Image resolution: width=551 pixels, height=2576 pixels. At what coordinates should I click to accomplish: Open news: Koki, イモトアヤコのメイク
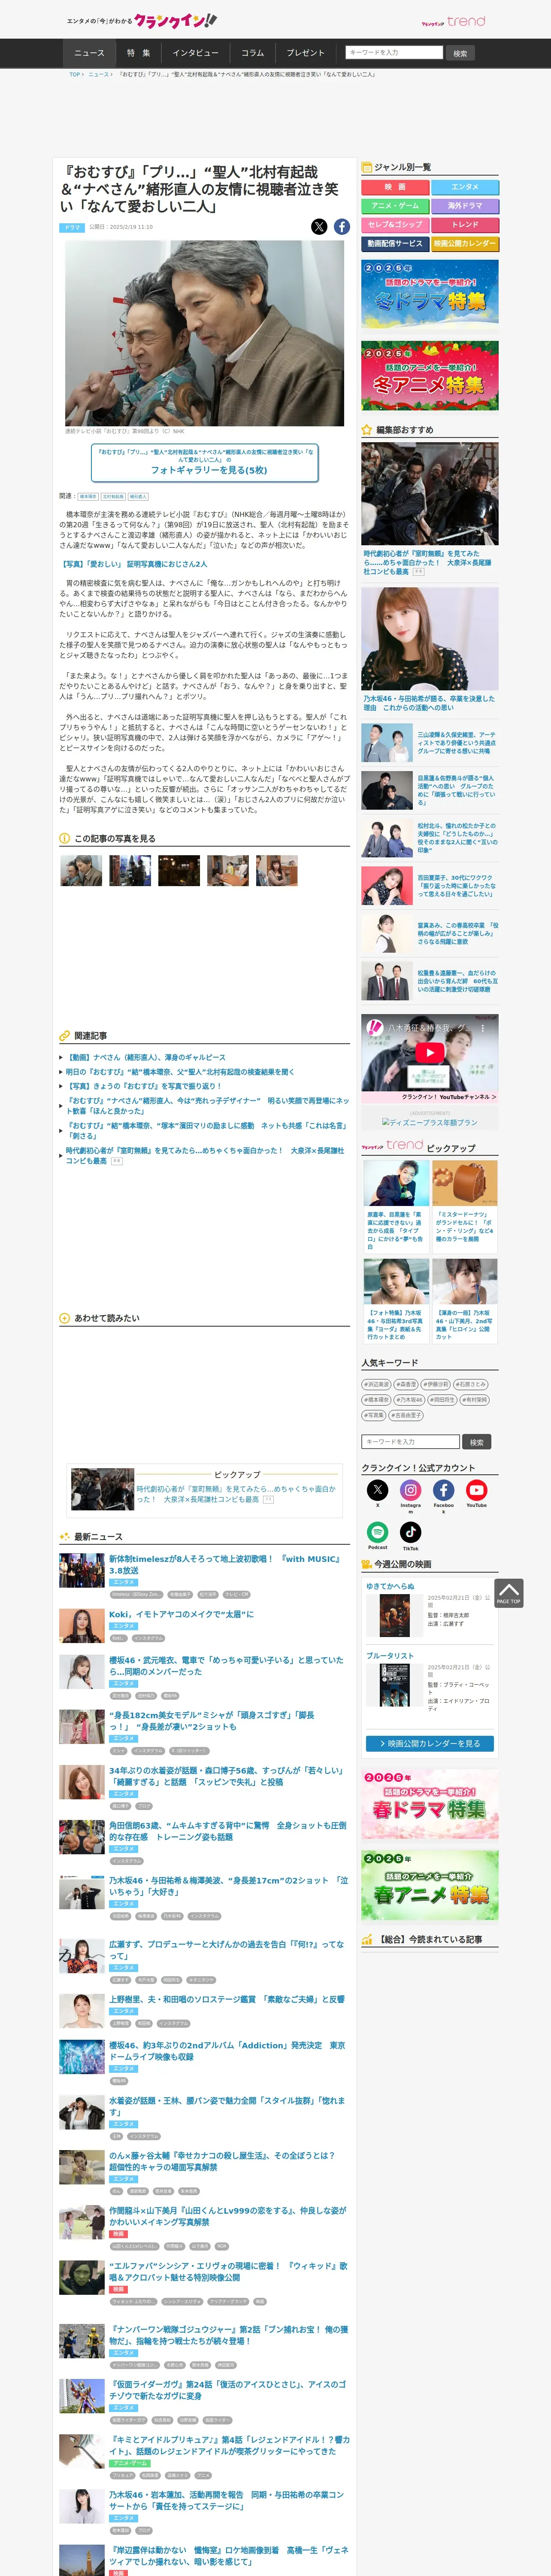(x=182, y=1614)
